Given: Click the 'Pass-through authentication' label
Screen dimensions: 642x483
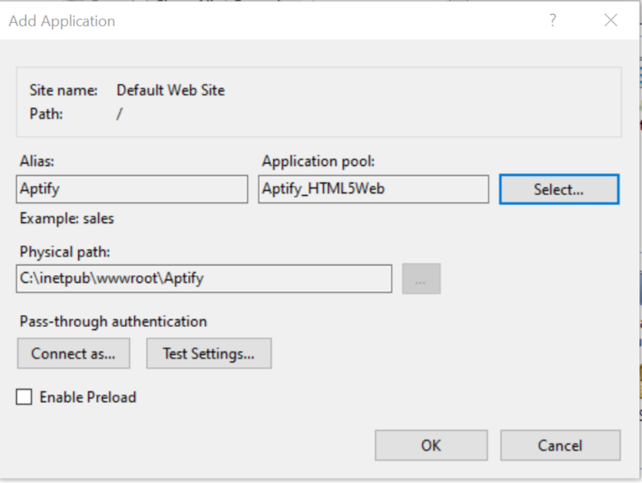Looking at the screenshot, I should tap(113, 322).
